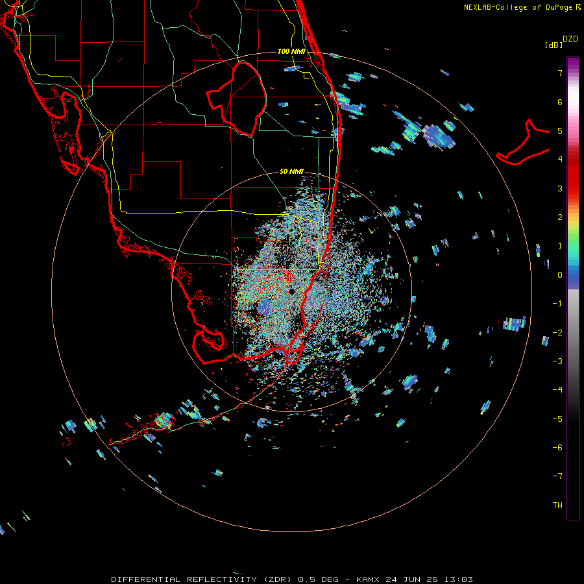This screenshot has width=584, height=584.
Task: Click the 0 value on color scale
Action: pos(560,275)
